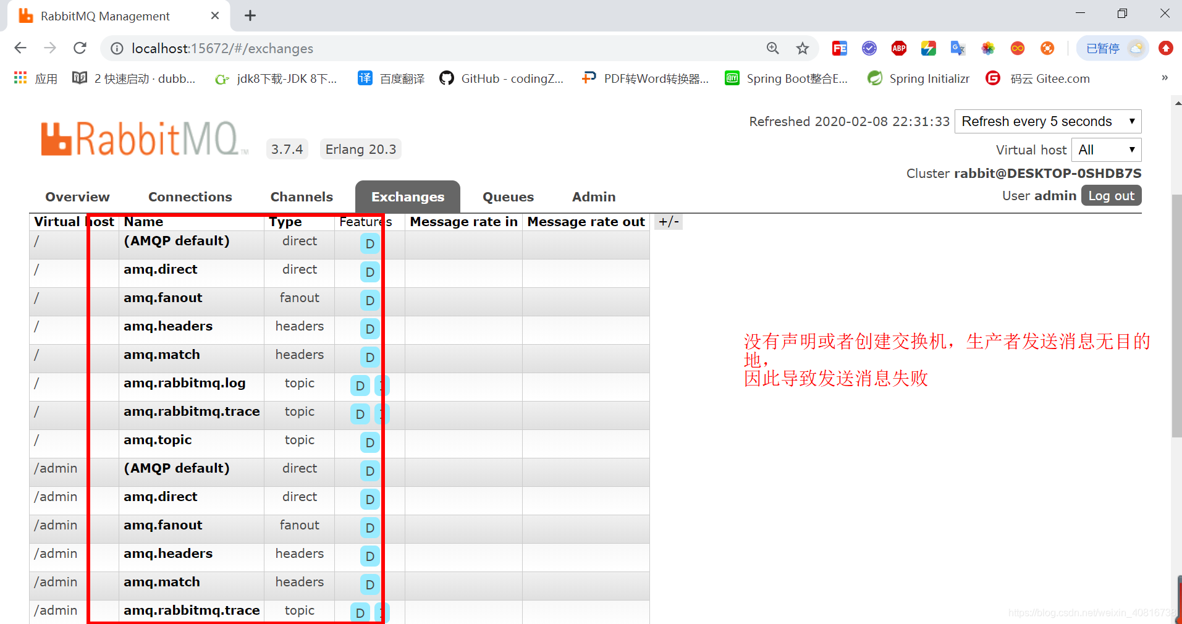Open the Spring Initializr bookmark
The height and width of the screenshot is (624, 1182).
pyautogui.click(x=918, y=78)
